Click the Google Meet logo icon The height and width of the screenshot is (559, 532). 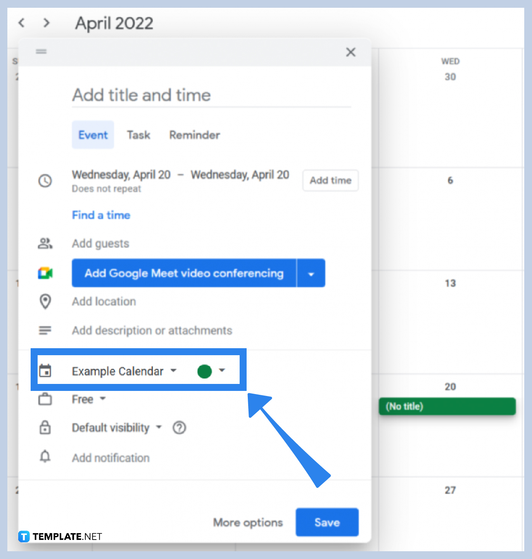45,273
